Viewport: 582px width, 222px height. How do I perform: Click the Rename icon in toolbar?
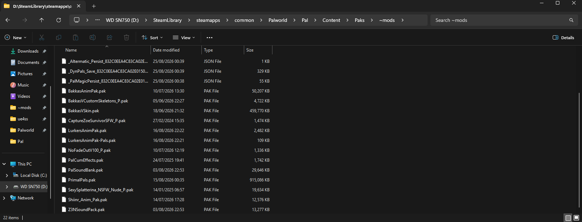(x=93, y=37)
